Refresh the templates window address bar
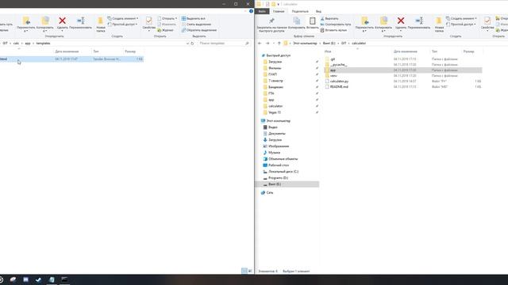 tap(192, 44)
